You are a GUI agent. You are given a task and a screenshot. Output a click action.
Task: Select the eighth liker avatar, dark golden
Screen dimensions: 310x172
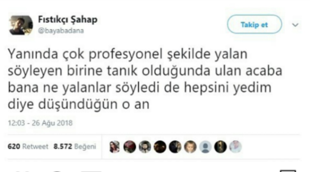pos(221,147)
